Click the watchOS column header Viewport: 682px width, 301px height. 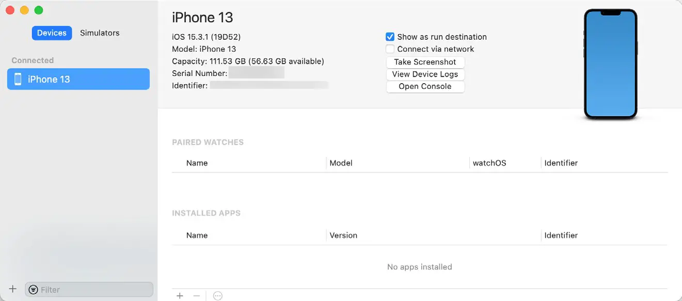pyautogui.click(x=489, y=163)
